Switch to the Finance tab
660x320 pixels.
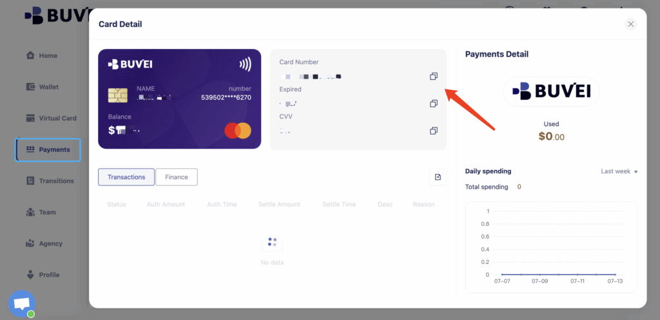pos(177,177)
